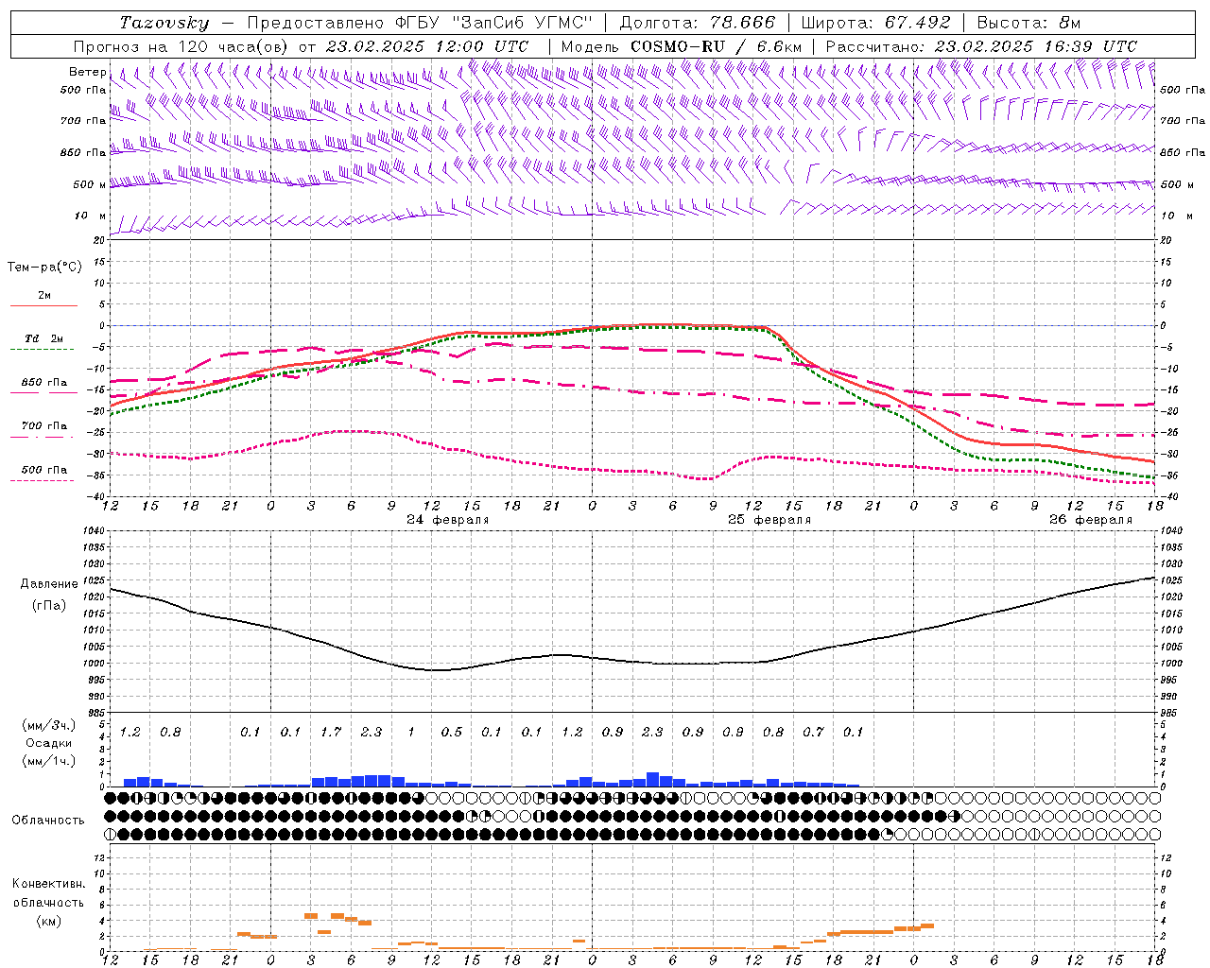Select the 850 гПа temperature legend entry
The image size is (1210, 968).
[x=43, y=383]
